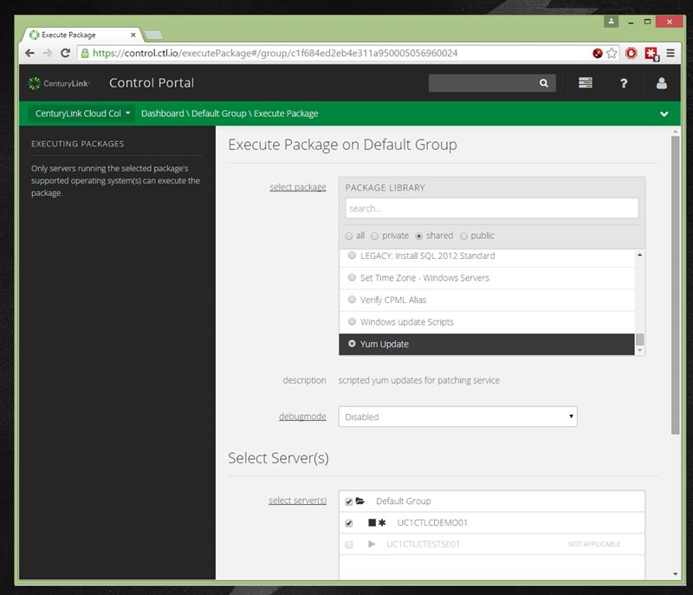
Task: Click the browser back arrow
Action: 29,53
